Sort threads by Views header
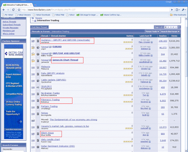Screen dimensions: 188x152 (x=174, y=36)
